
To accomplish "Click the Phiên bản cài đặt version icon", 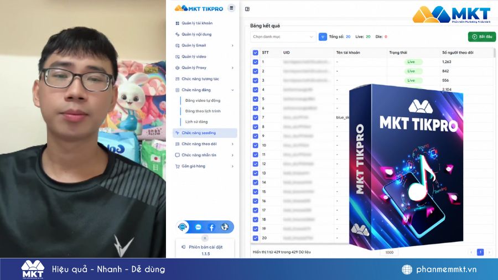I will 183,247.
